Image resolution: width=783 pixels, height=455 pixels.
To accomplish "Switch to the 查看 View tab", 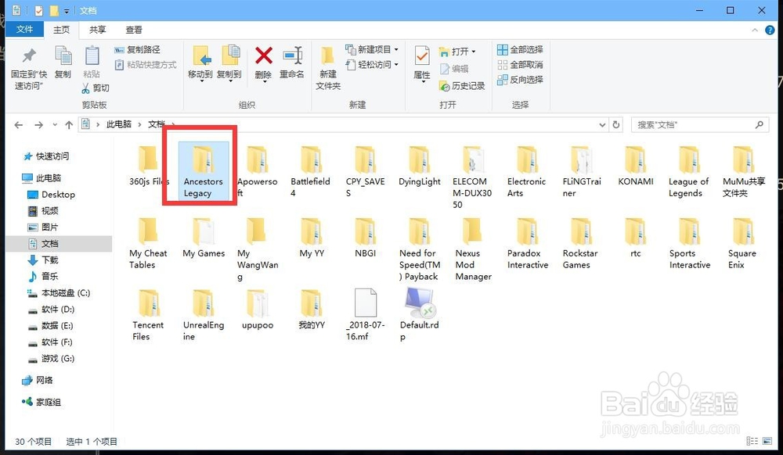I will [133, 30].
